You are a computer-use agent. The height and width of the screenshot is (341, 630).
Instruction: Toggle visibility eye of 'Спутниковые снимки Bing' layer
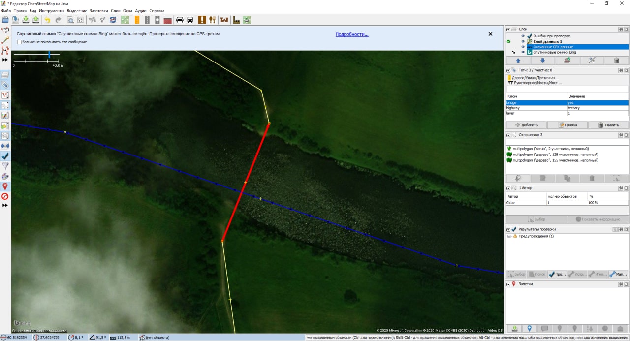pos(523,52)
